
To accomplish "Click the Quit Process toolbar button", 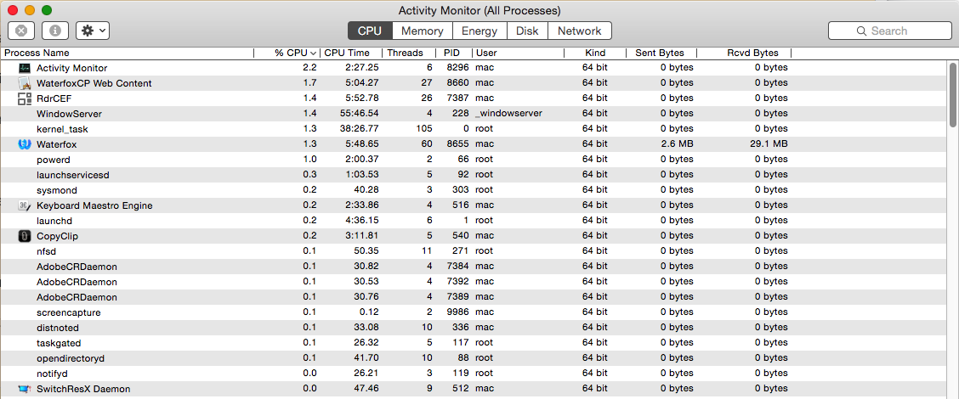I will pos(20,31).
